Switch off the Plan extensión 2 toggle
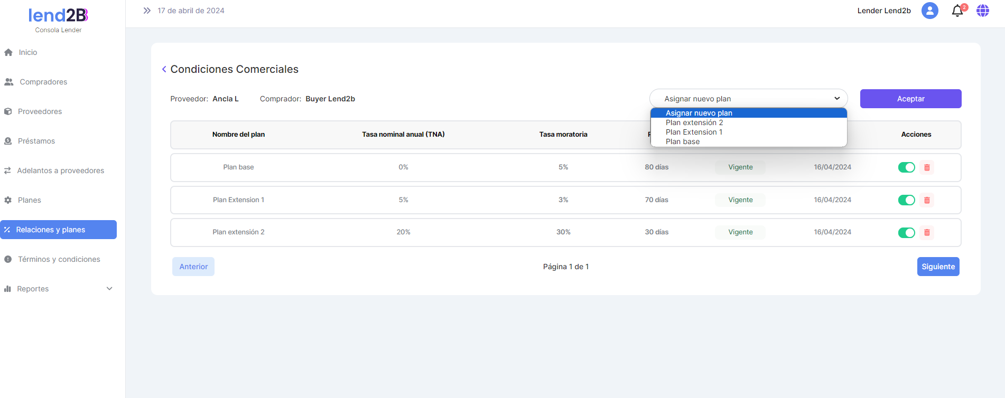1005x398 pixels. (x=906, y=233)
